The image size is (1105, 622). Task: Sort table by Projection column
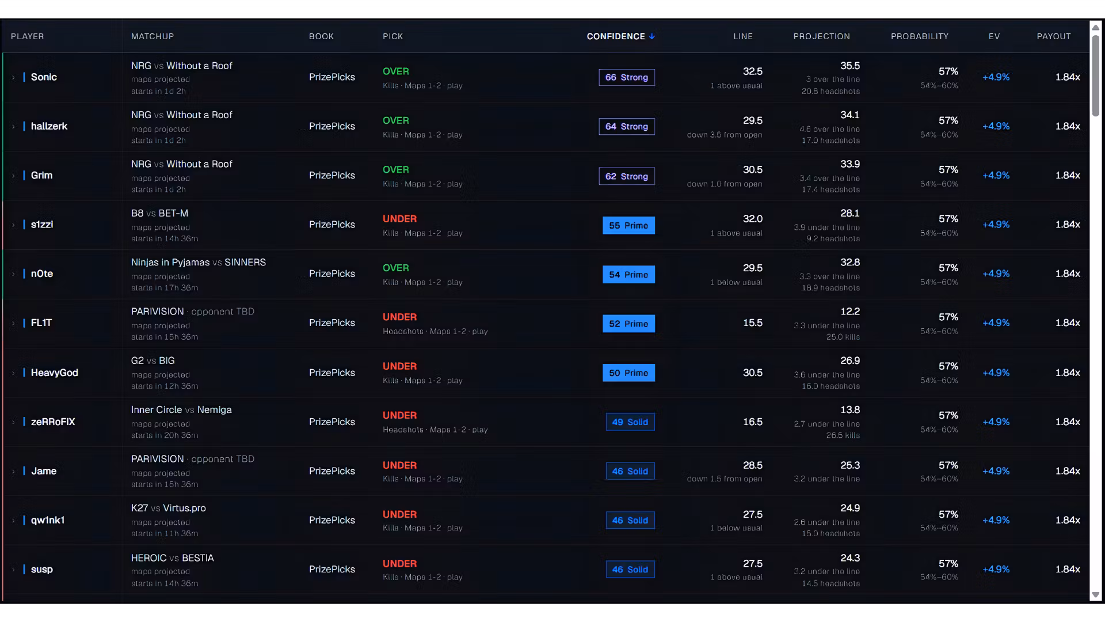tap(821, 36)
